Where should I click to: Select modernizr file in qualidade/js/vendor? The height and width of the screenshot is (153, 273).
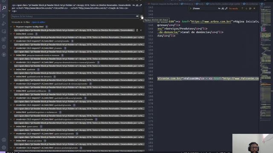click(x=44, y=105)
